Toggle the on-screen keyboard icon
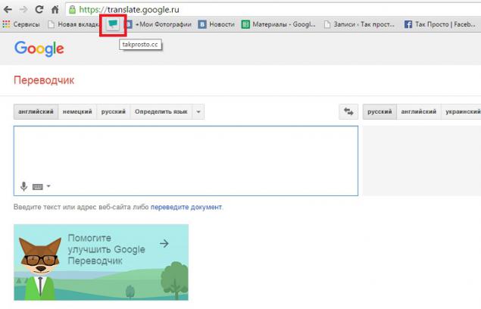Image resolution: width=481 pixels, height=309 pixels. 38,186
